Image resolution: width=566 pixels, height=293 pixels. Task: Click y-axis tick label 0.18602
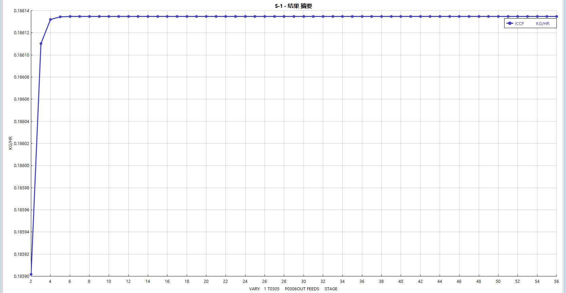[x=21, y=144]
